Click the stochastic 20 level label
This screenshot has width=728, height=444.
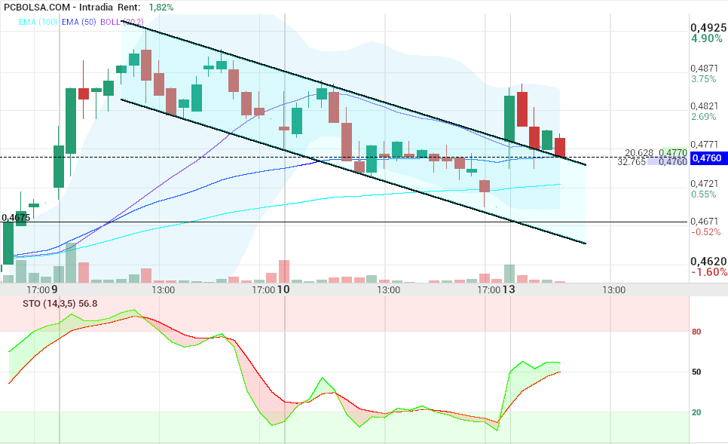pos(696,412)
